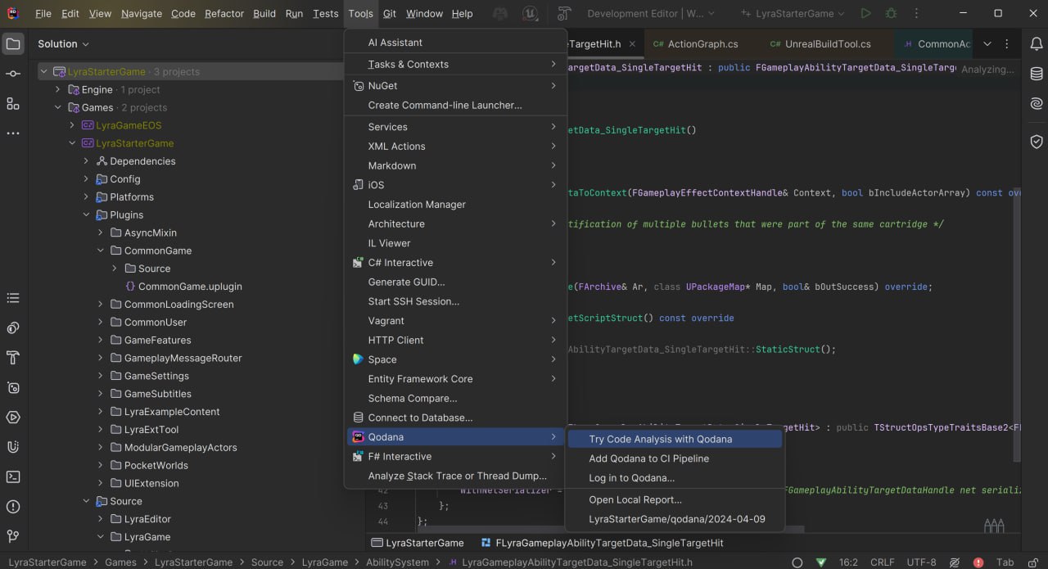Expand the PocketWorlds folder
This screenshot has height=569, width=1048.
(x=100, y=465)
